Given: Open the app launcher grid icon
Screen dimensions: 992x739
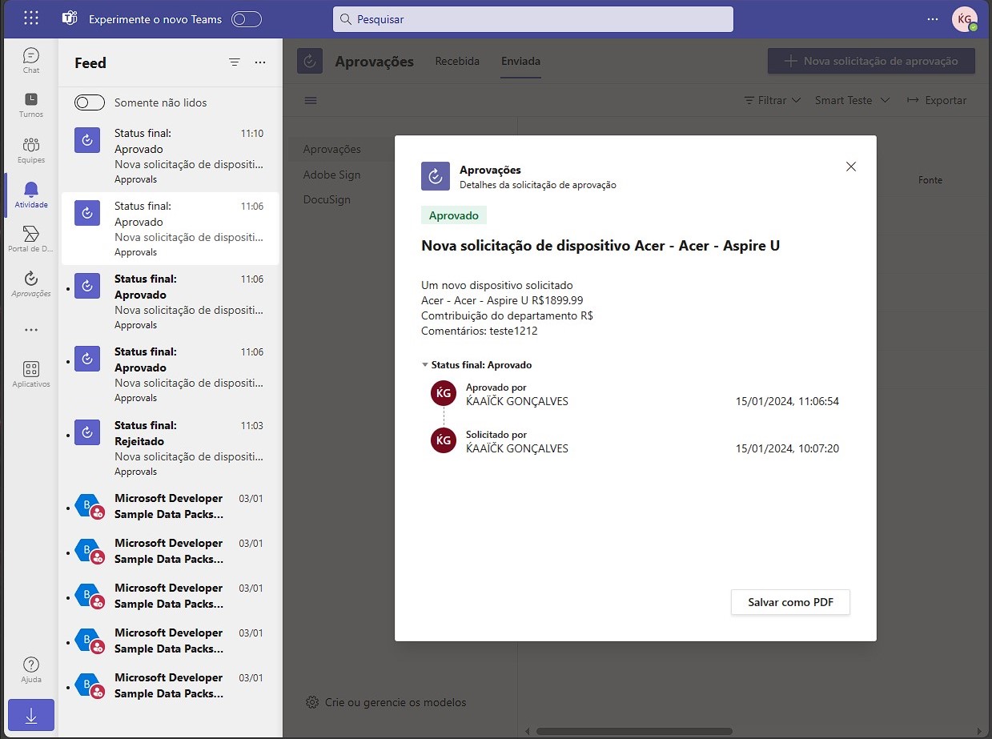Looking at the screenshot, I should pos(31,18).
